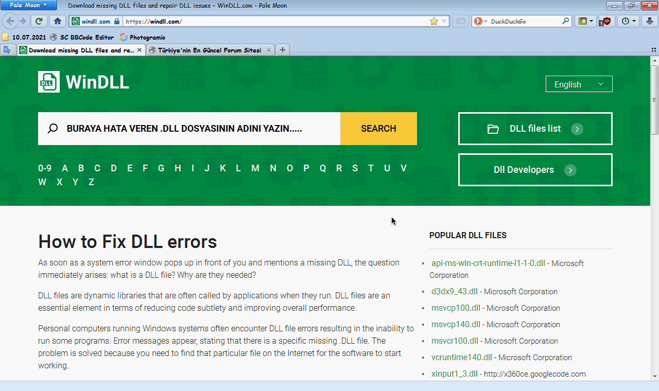Viewport: 659px width, 391px height.
Task: Open the msvcr100.dll link
Action: pyautogui.click(x=455, y=341)
